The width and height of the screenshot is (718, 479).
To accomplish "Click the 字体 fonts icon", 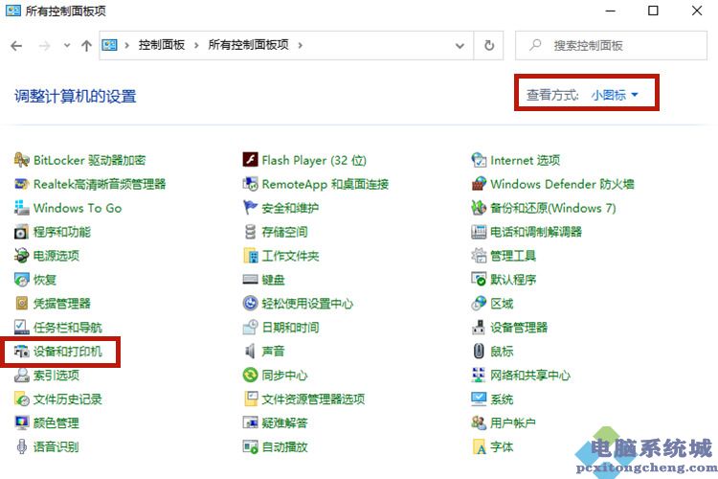I will point(479,447).
